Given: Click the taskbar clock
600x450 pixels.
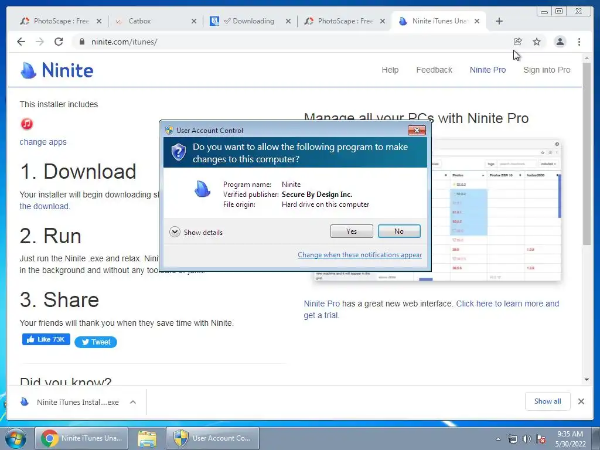Looking at the screenshot, I should (x=570, y=439).
